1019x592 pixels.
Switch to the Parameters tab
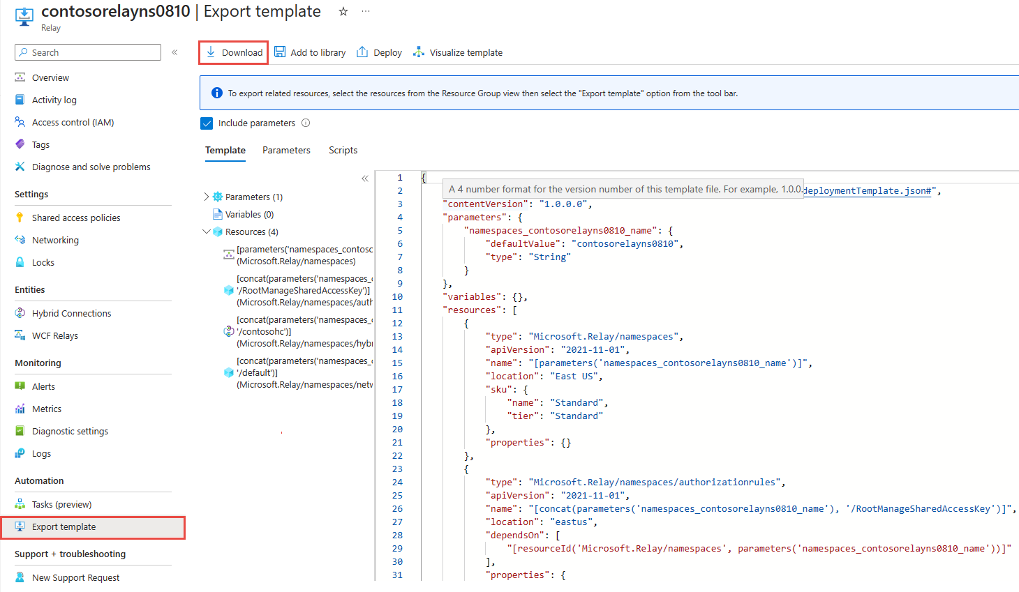point(286,150)
